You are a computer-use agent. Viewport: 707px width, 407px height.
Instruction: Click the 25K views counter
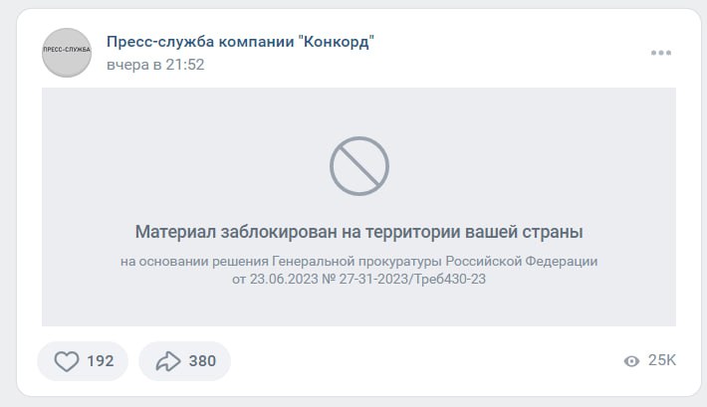(x=662, y=360)
